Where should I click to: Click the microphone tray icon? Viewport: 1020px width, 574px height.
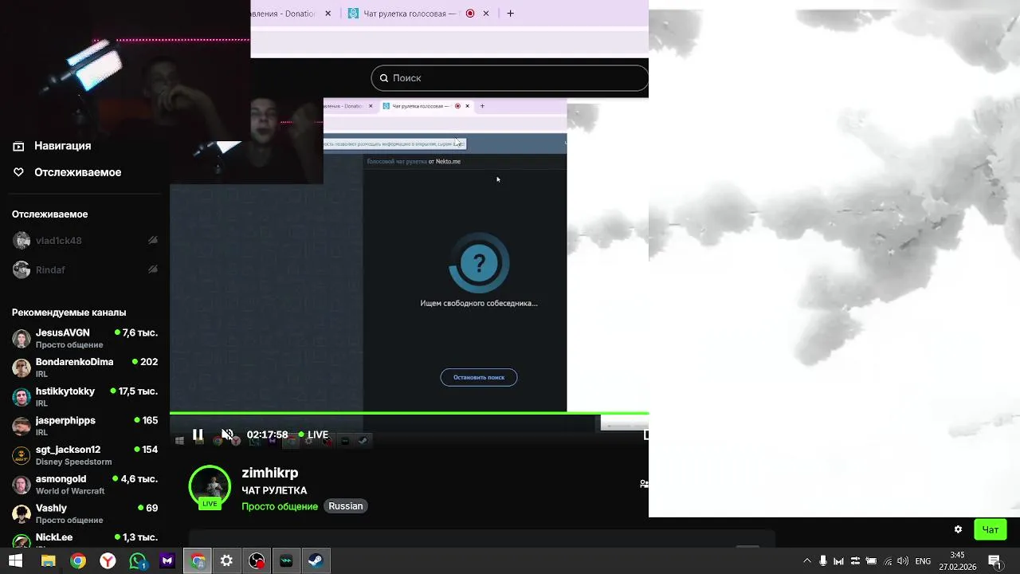tap(823, 561)
